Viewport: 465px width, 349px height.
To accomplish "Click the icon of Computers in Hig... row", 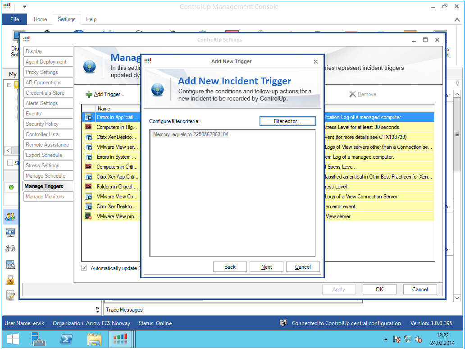I will (88, 127).
